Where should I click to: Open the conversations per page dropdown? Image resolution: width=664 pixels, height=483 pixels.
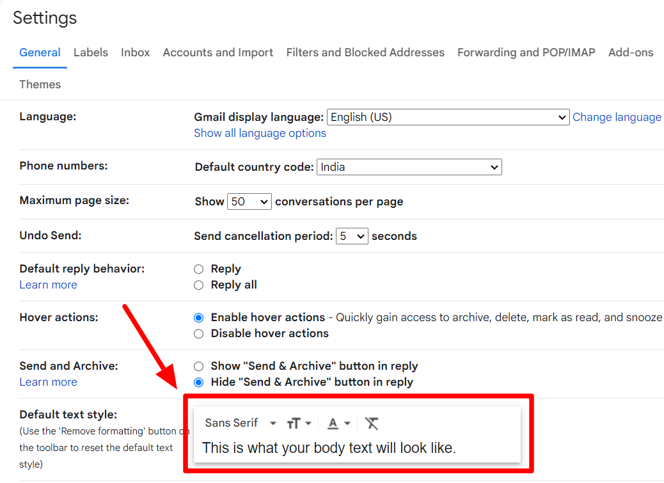point(249,202)
